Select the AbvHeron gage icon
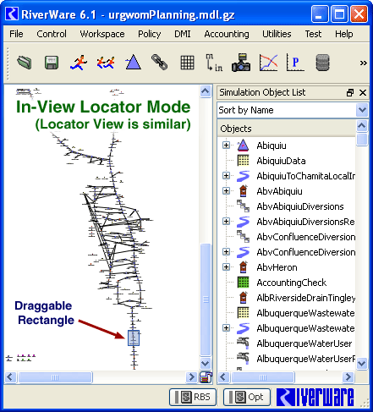 point(243,267)
